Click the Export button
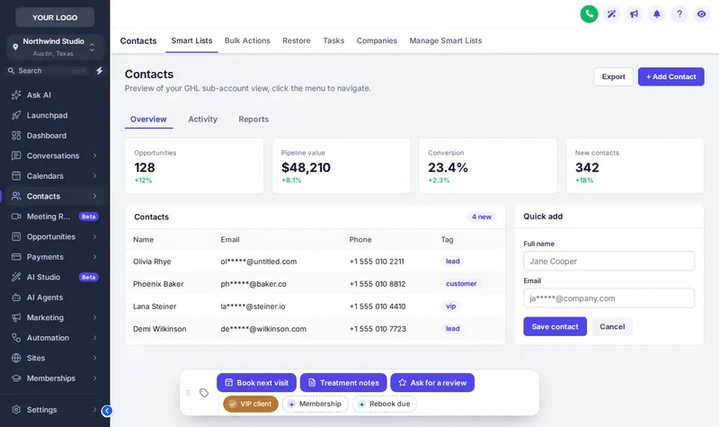This screenshot has width=719, height=427. 614,76
